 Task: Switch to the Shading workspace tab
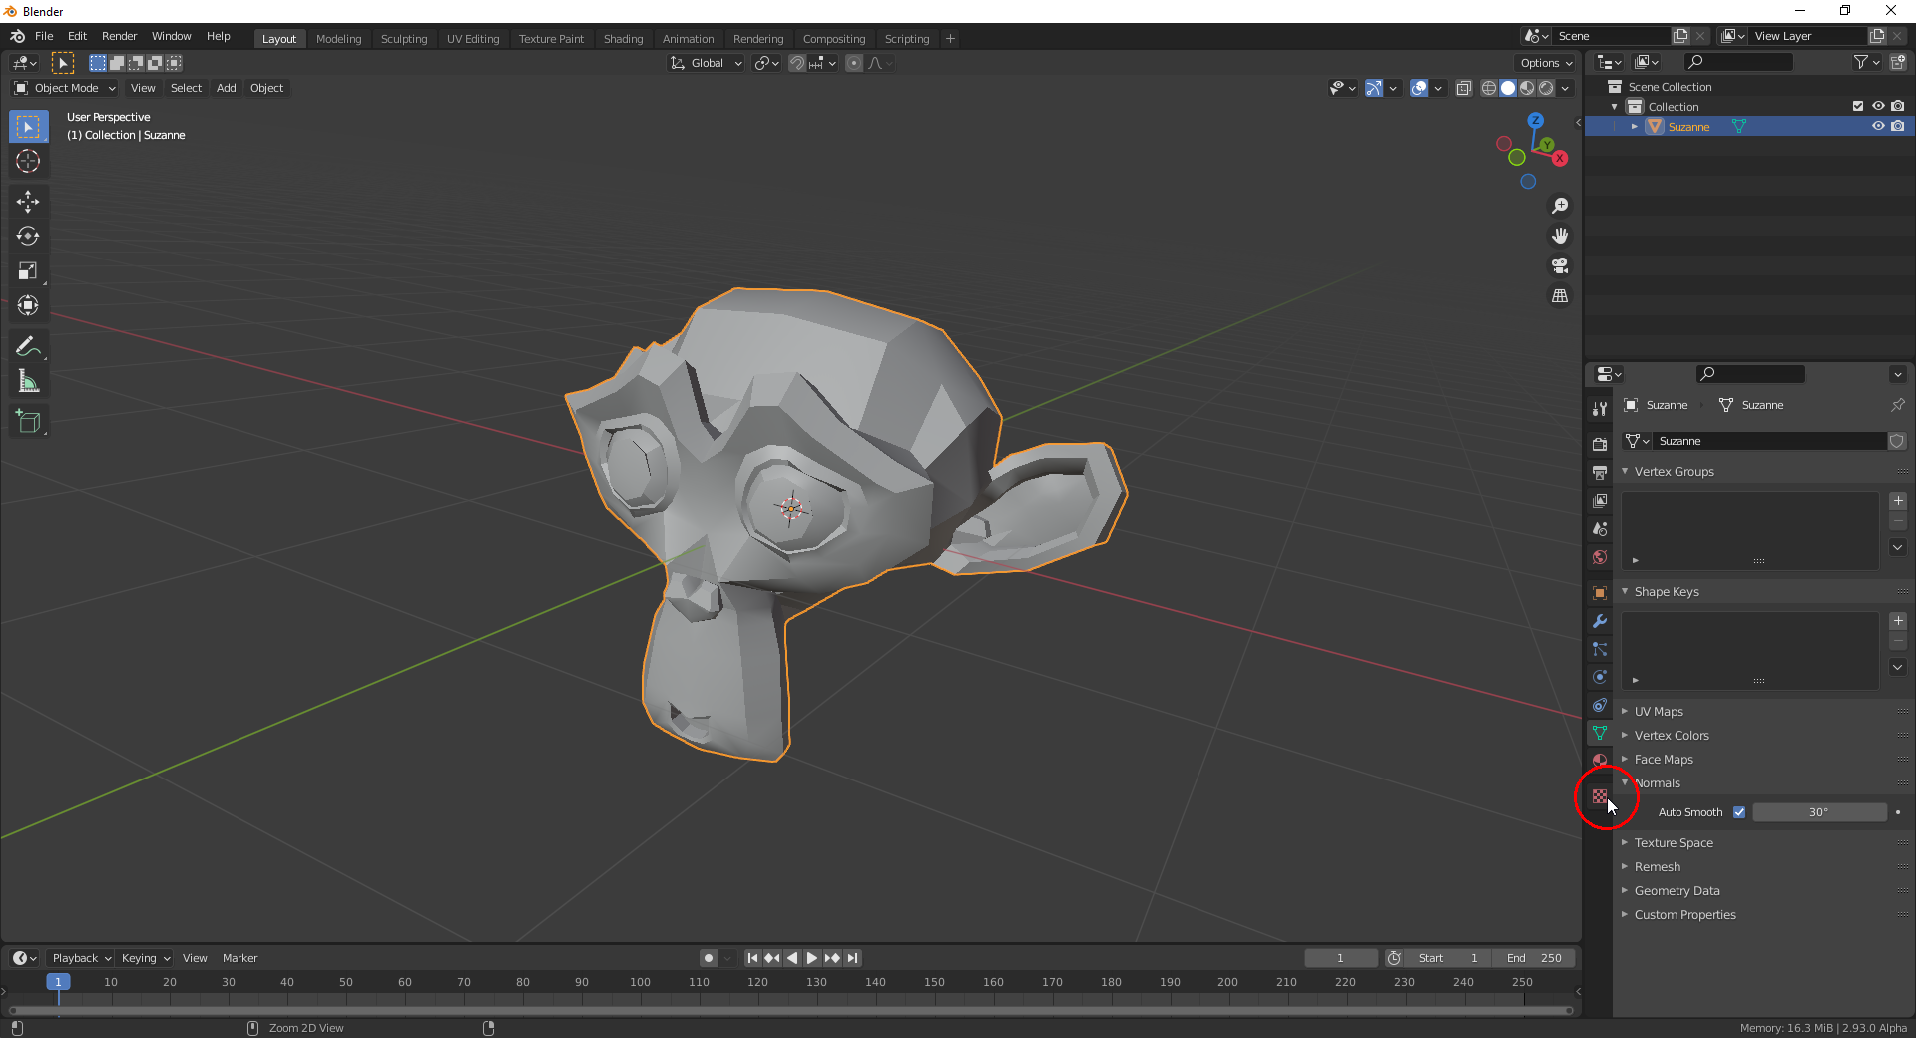pyautogui.click(x=623, y=39)
